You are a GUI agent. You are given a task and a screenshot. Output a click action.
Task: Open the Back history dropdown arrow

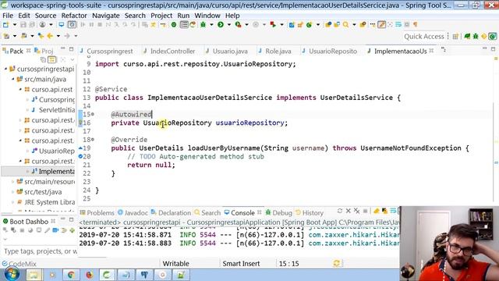click(58, 36)
